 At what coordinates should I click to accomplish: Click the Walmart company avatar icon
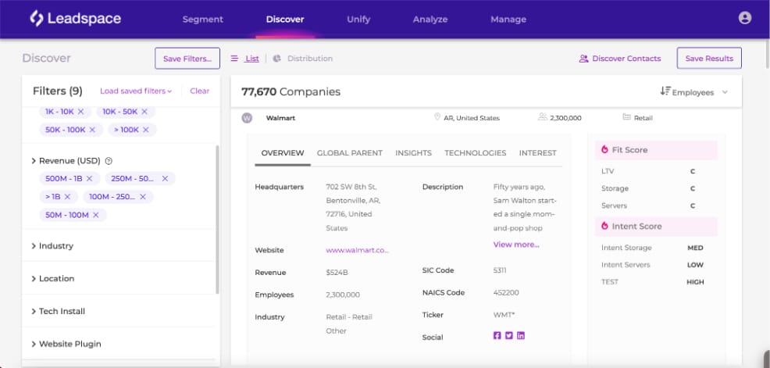[x=247, y=118]
